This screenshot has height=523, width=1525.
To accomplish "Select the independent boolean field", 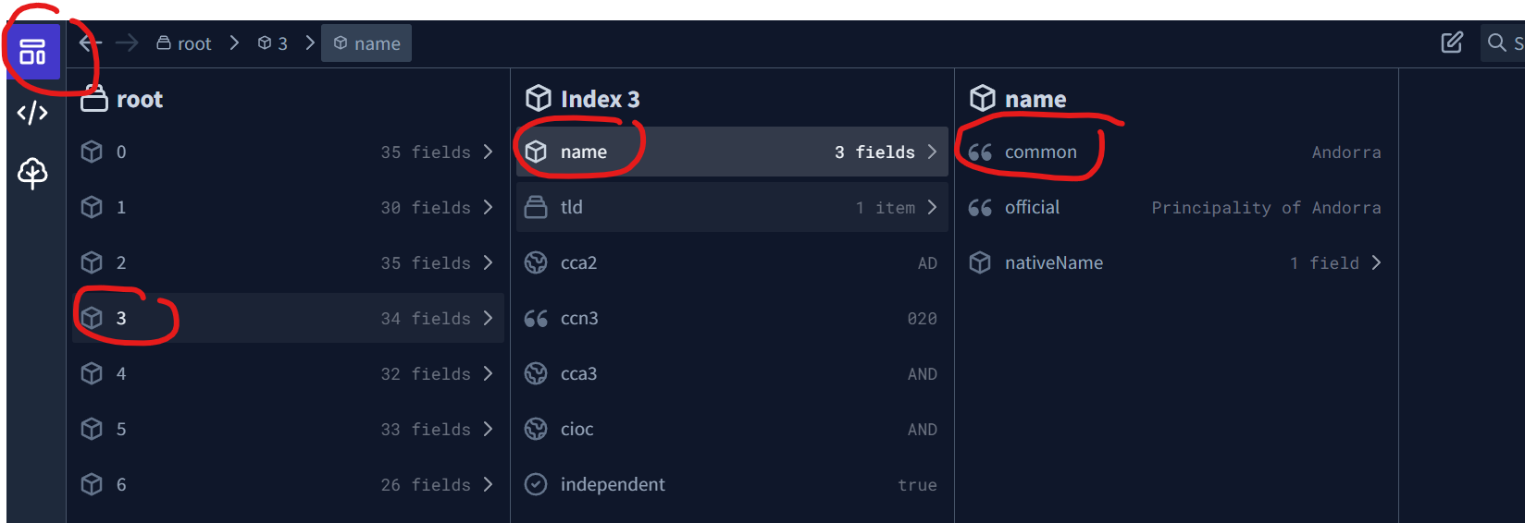I will click(x=731, y=484).
